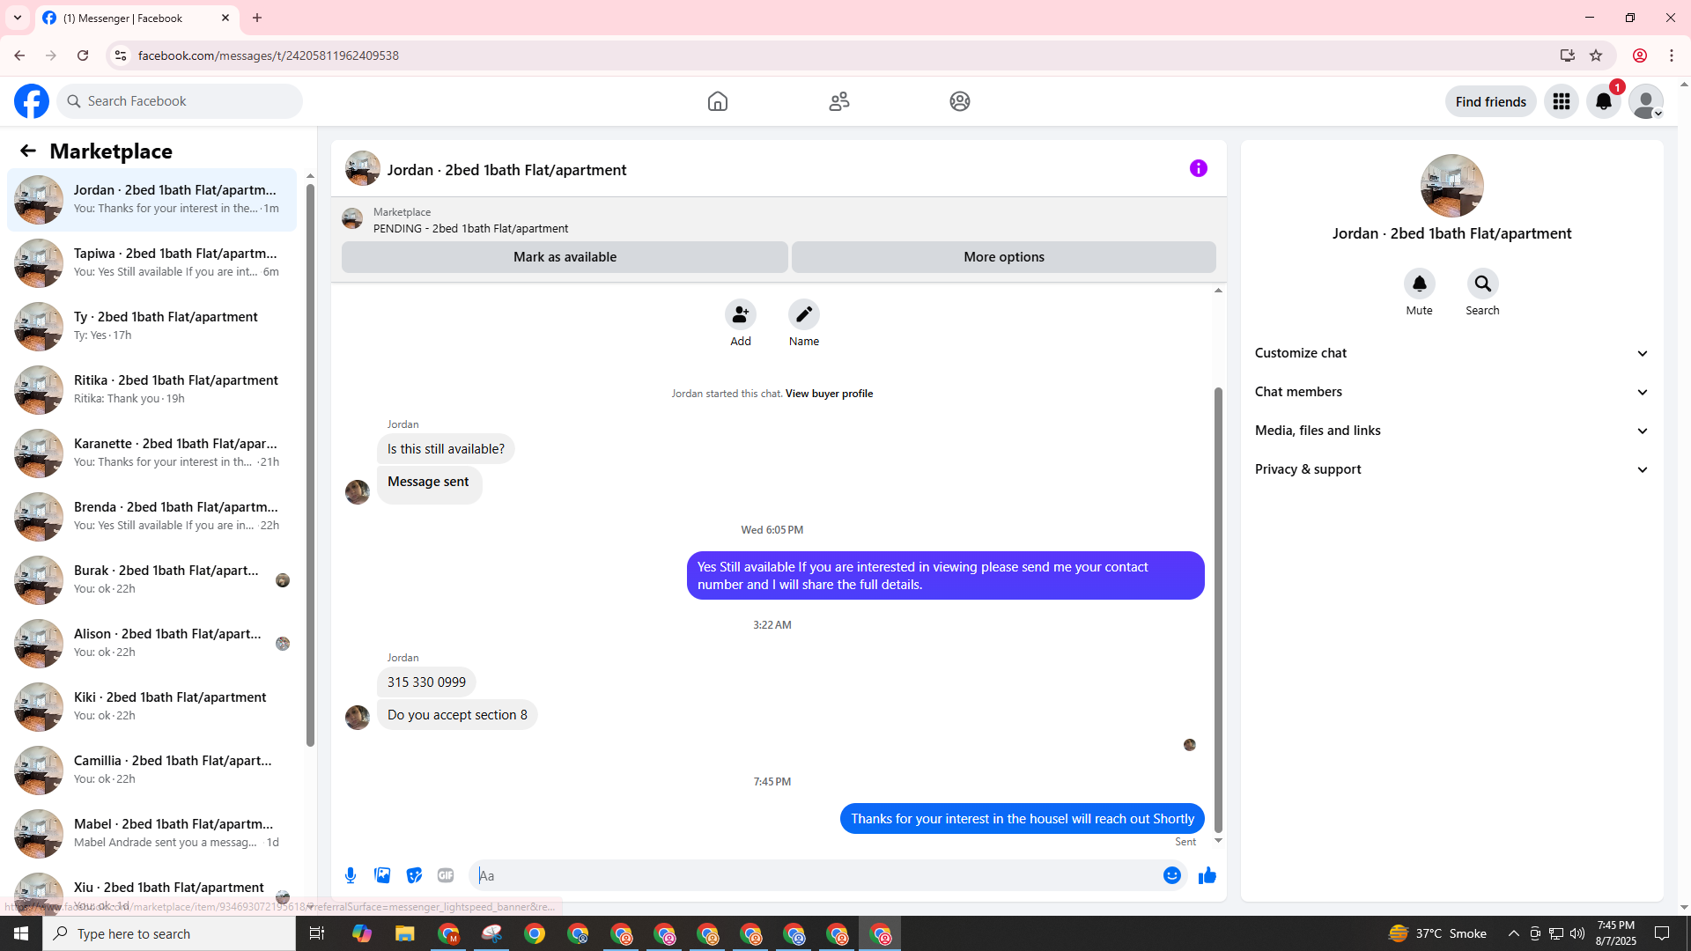This screenshot has width=1691, height=951.
Task: Open Camillia's 2bed 1bath chat
Action: tap(151, 770)
